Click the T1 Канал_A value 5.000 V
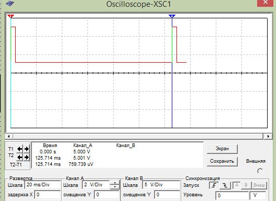Image resolution: width=276 pixels, height=201 pixels. 82,152
